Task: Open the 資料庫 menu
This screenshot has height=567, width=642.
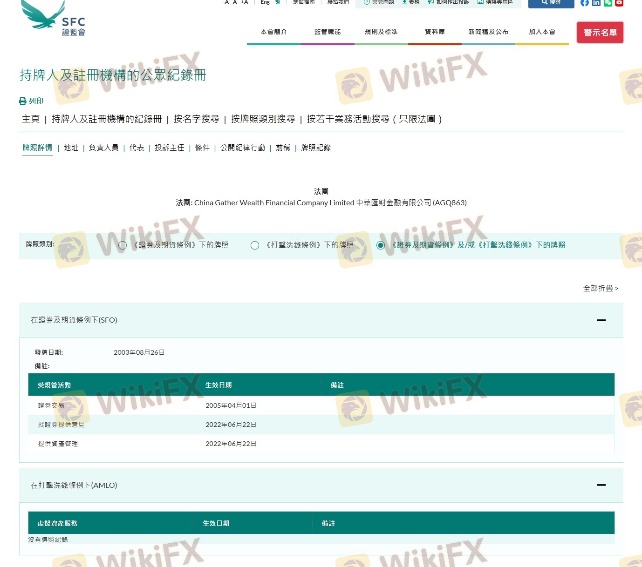Action: coord(435,32)
